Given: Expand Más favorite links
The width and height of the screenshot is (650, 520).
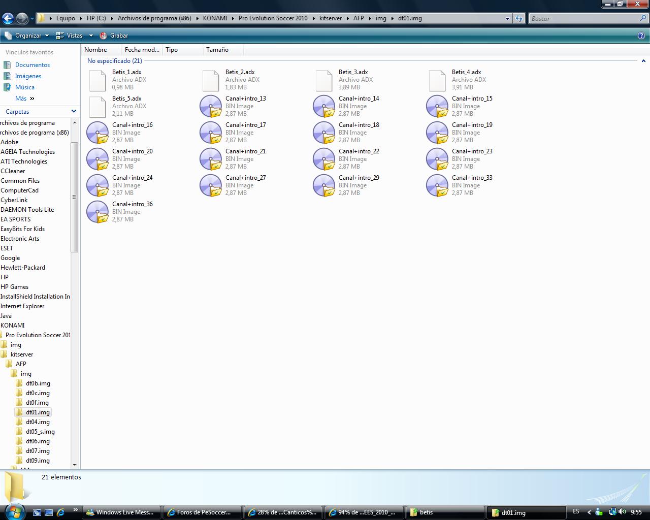Looking at the screenshot, I should [25, 99].
